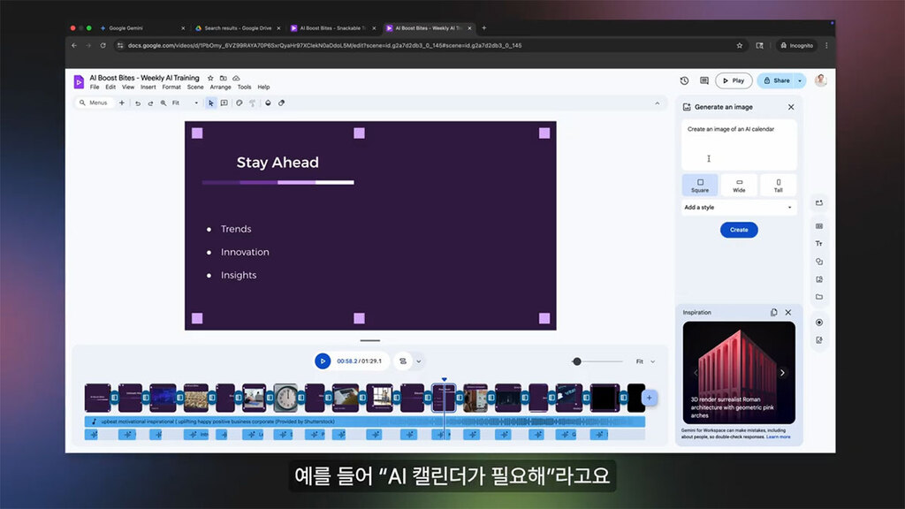Click the Play preview button

tap(734, 80)
